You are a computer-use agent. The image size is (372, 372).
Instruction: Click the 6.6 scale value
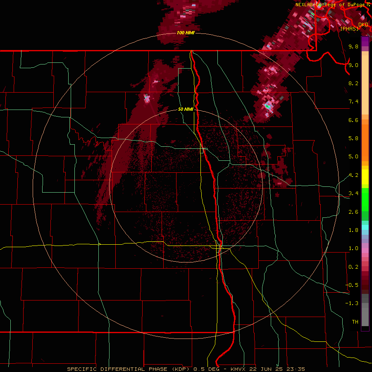coord(353,120)
